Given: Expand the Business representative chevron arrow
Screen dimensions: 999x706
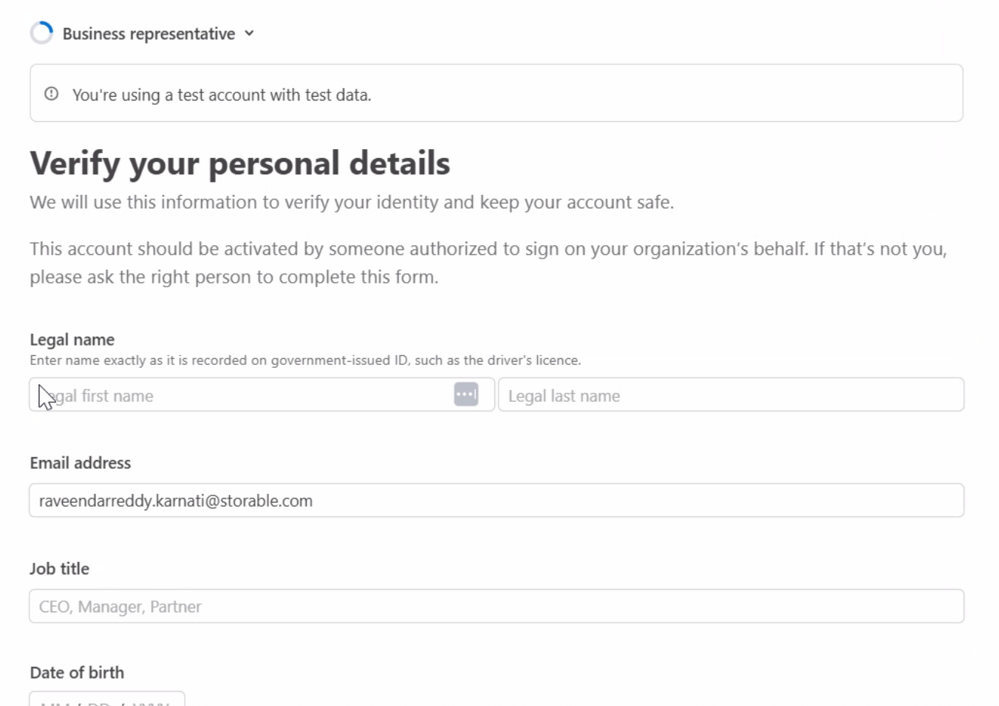Looking at the screenshot, I should pyautogui.click(x=249, y=33).
